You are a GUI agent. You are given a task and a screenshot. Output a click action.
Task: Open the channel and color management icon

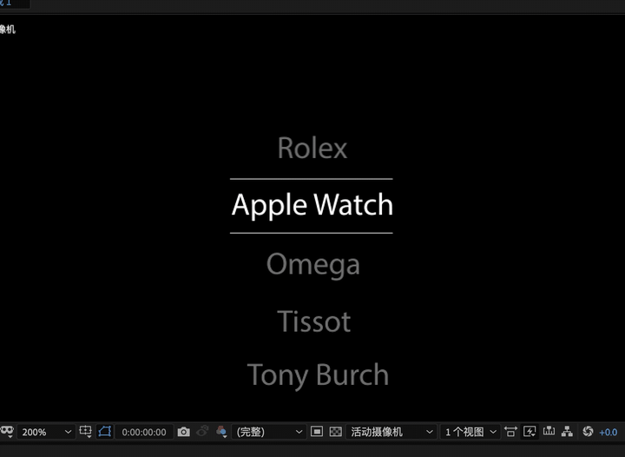pyautogui.click(x=221, y=432)
